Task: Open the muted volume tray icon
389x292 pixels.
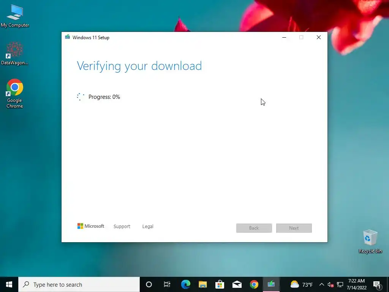Action: coord(330,284)
